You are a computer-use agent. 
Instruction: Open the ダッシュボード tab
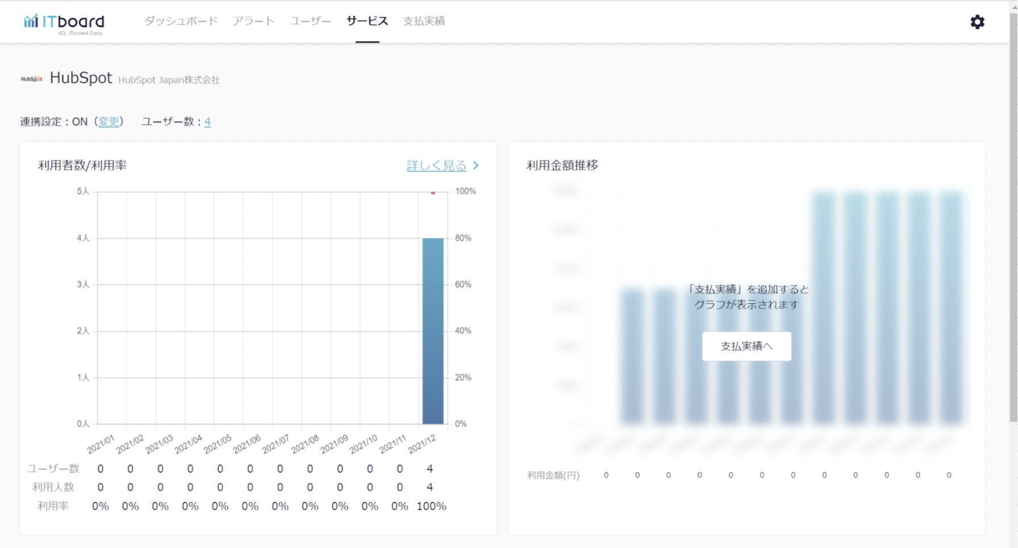pyautogui.click(x=181, y=21)
